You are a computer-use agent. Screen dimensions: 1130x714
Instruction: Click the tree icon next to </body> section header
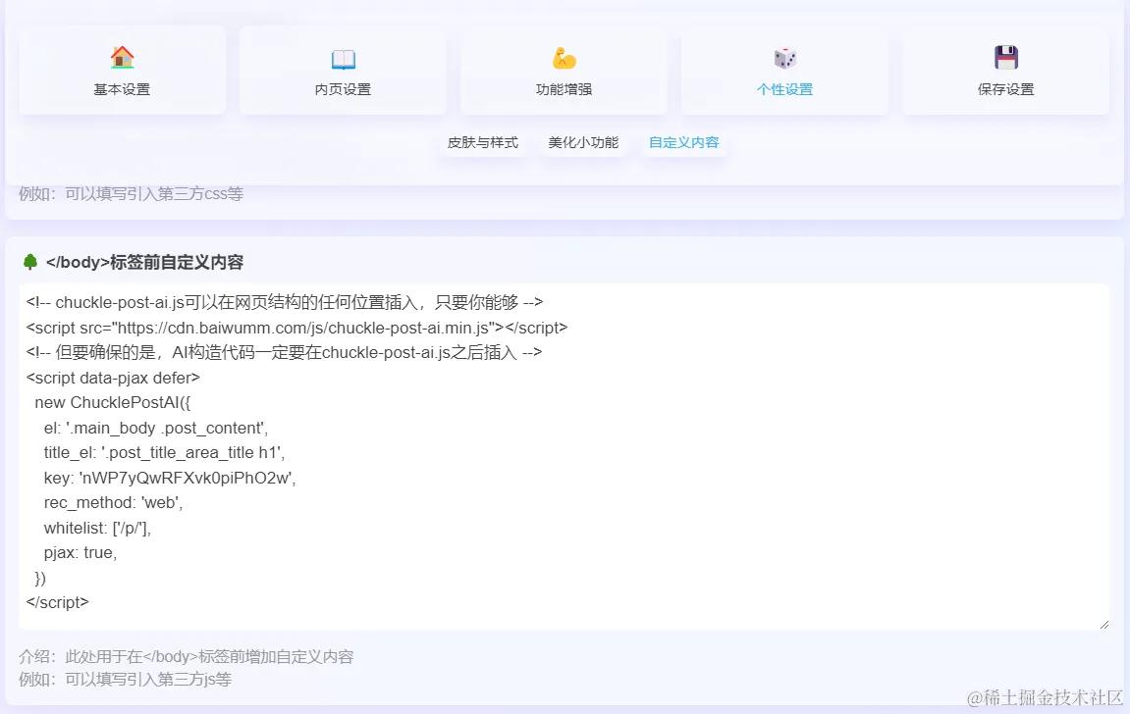point(27,262)
